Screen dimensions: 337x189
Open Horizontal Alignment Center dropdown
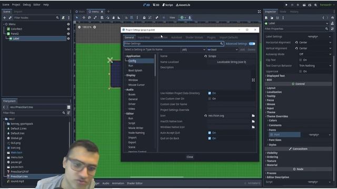pyautogui.click(x=315, y=43)
